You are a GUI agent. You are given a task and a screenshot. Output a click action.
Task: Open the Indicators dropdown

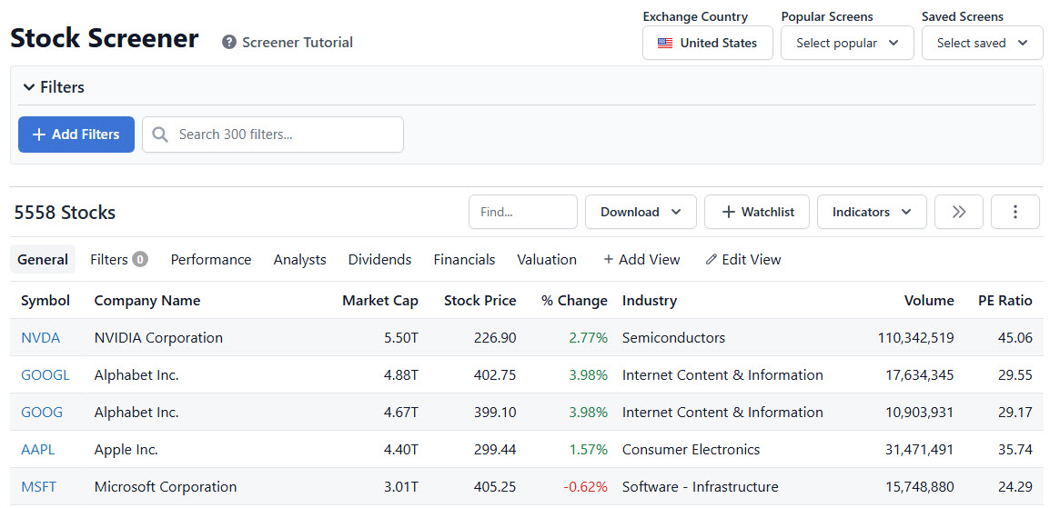(x=872, y=212)
